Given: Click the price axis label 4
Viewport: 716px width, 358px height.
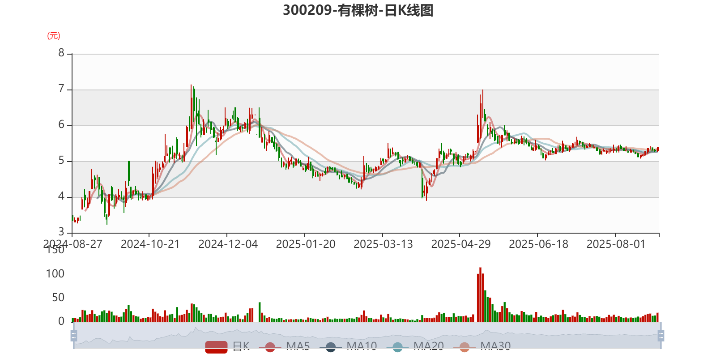Looking at the screenshot, I should coord(61,196).
